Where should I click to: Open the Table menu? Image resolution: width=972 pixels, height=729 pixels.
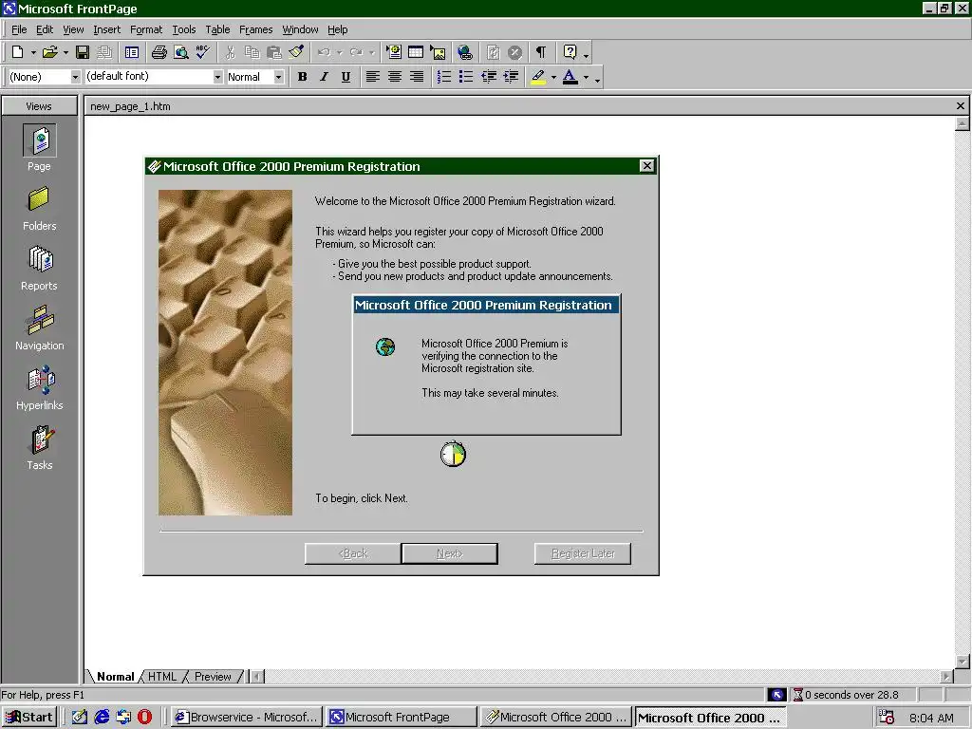pos(217,29)
